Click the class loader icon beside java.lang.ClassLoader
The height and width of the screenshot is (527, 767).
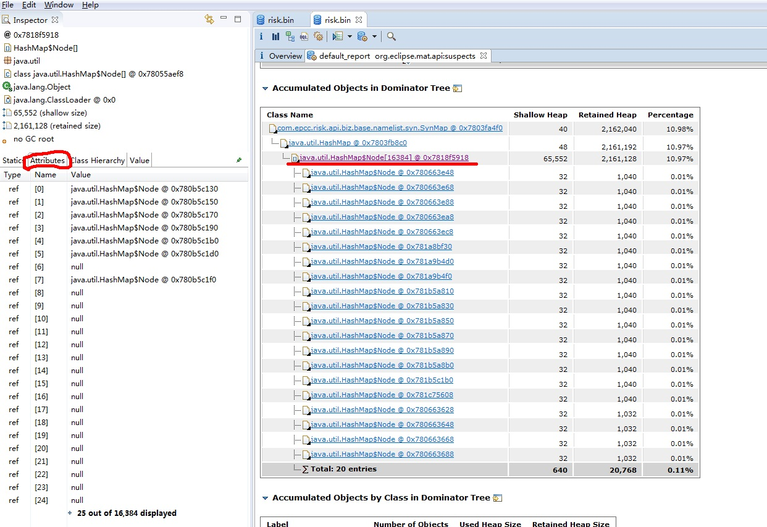coord(7,99)
